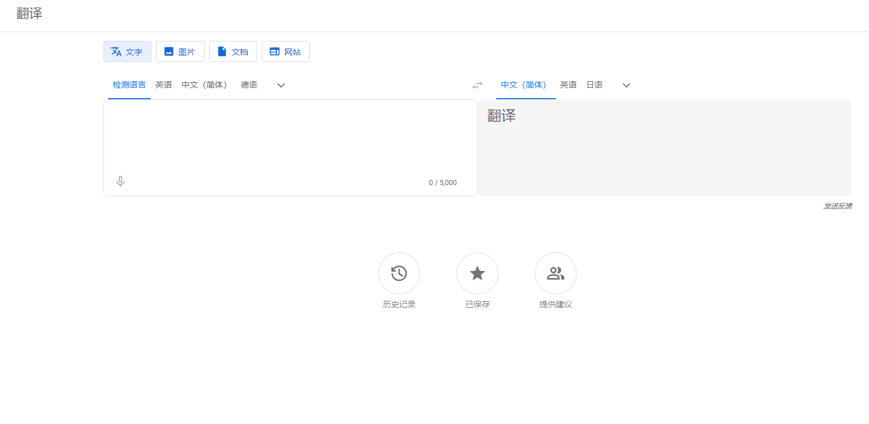Open 提供建议 contribute people icon
The height and width of the screenshot is (424, 869).
click(556, 273)
